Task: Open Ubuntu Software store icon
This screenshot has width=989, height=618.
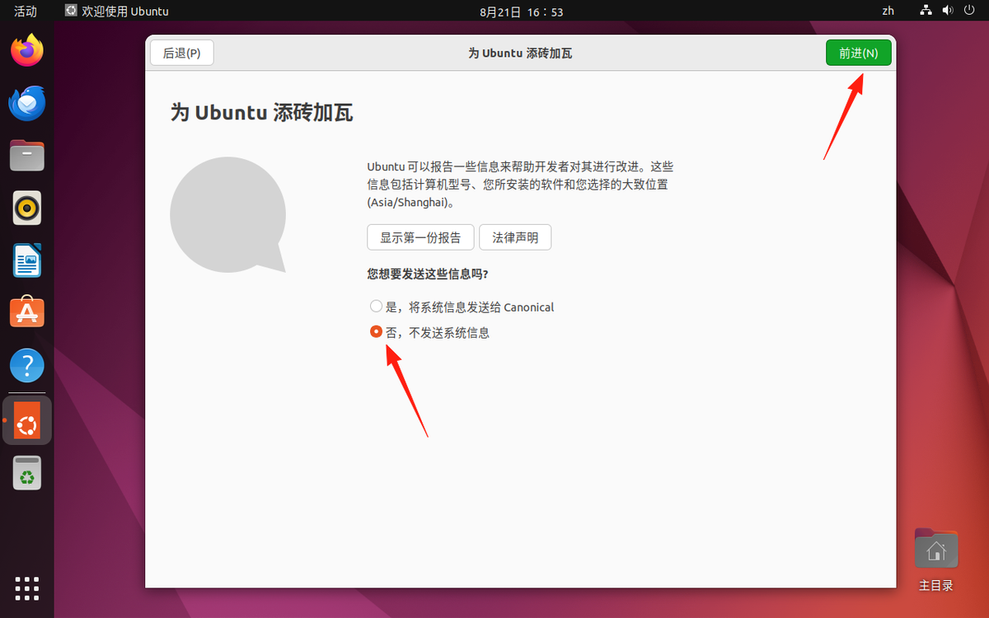Action: pos(27,313)
